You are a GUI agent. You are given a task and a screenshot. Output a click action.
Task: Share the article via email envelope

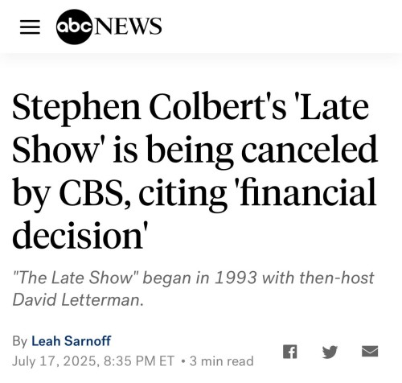tap(370, 352)
